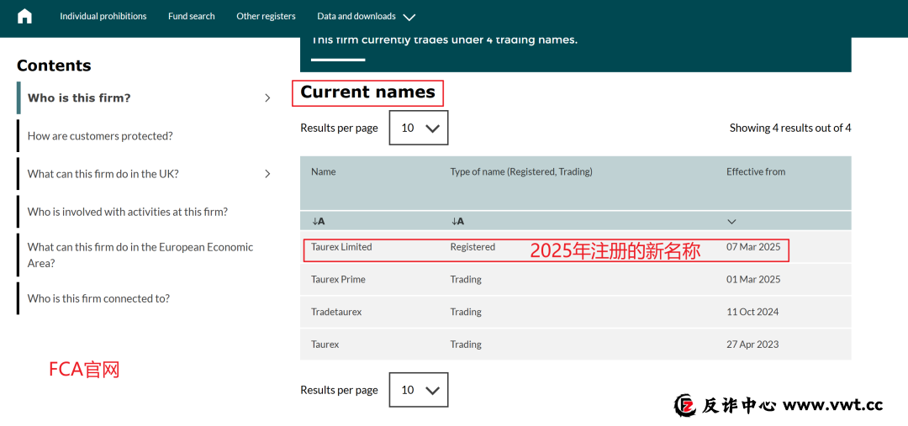Open Individual prohibitions menu item
The height and width of the screenshot is (426, 908).
point(103,16)
